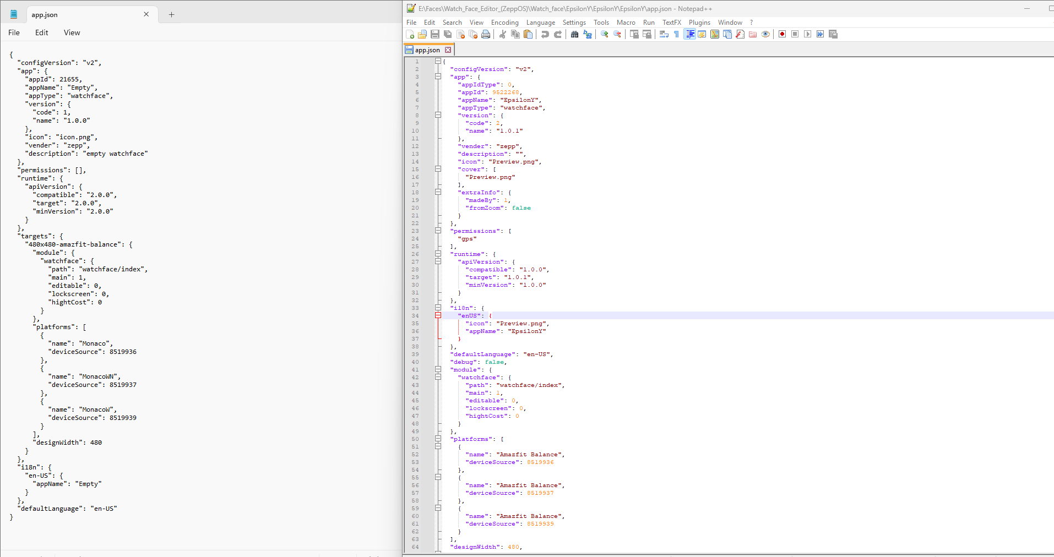Click the Copy toolbar icon
Image resolution: width=1054 pixels, height=557 pixels.
click(x=515, y=34)
